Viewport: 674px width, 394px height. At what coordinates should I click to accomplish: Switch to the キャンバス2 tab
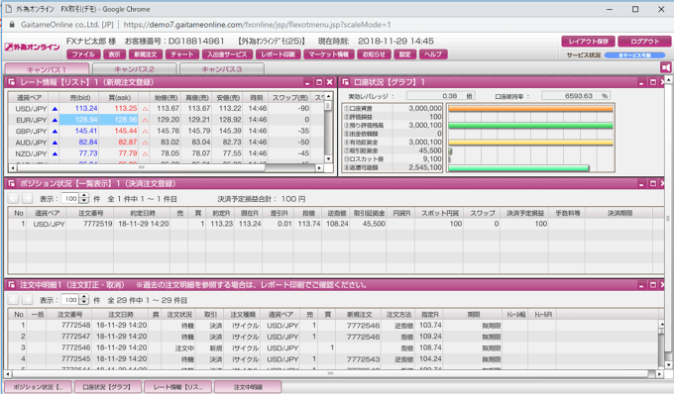pyautogui.click(x=134, y=68)
